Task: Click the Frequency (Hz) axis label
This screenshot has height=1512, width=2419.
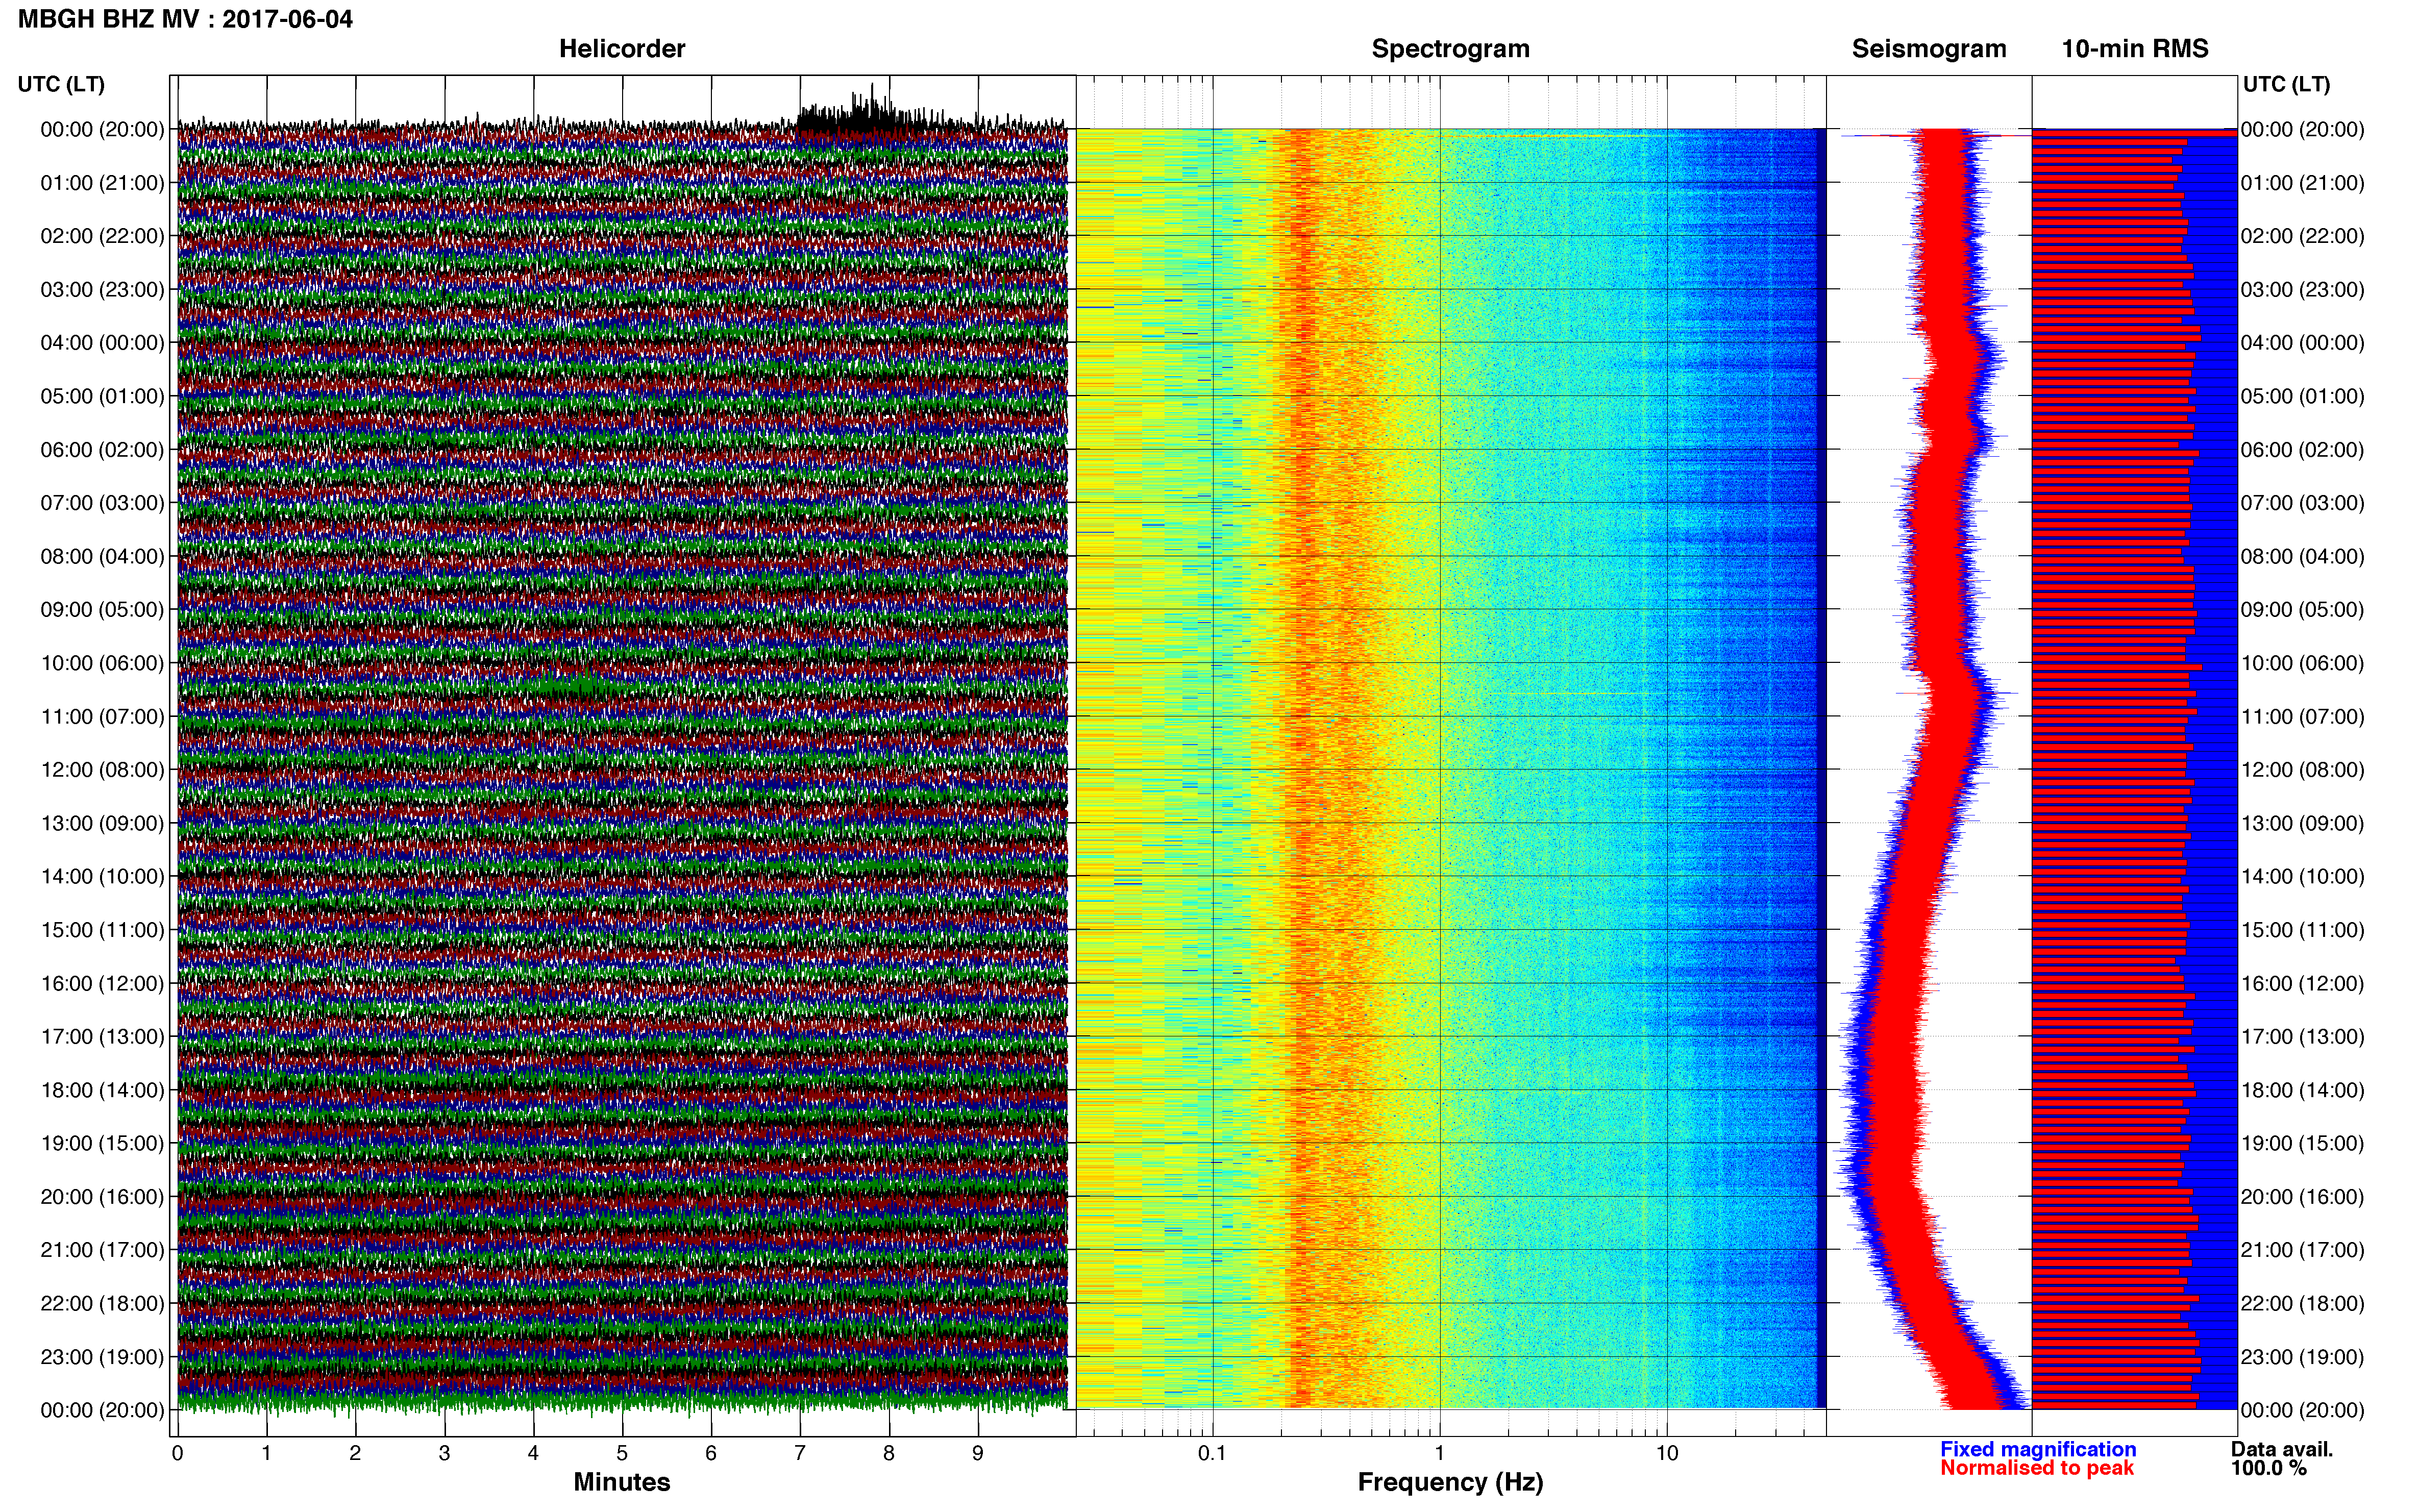Action: point(1450,1482)
